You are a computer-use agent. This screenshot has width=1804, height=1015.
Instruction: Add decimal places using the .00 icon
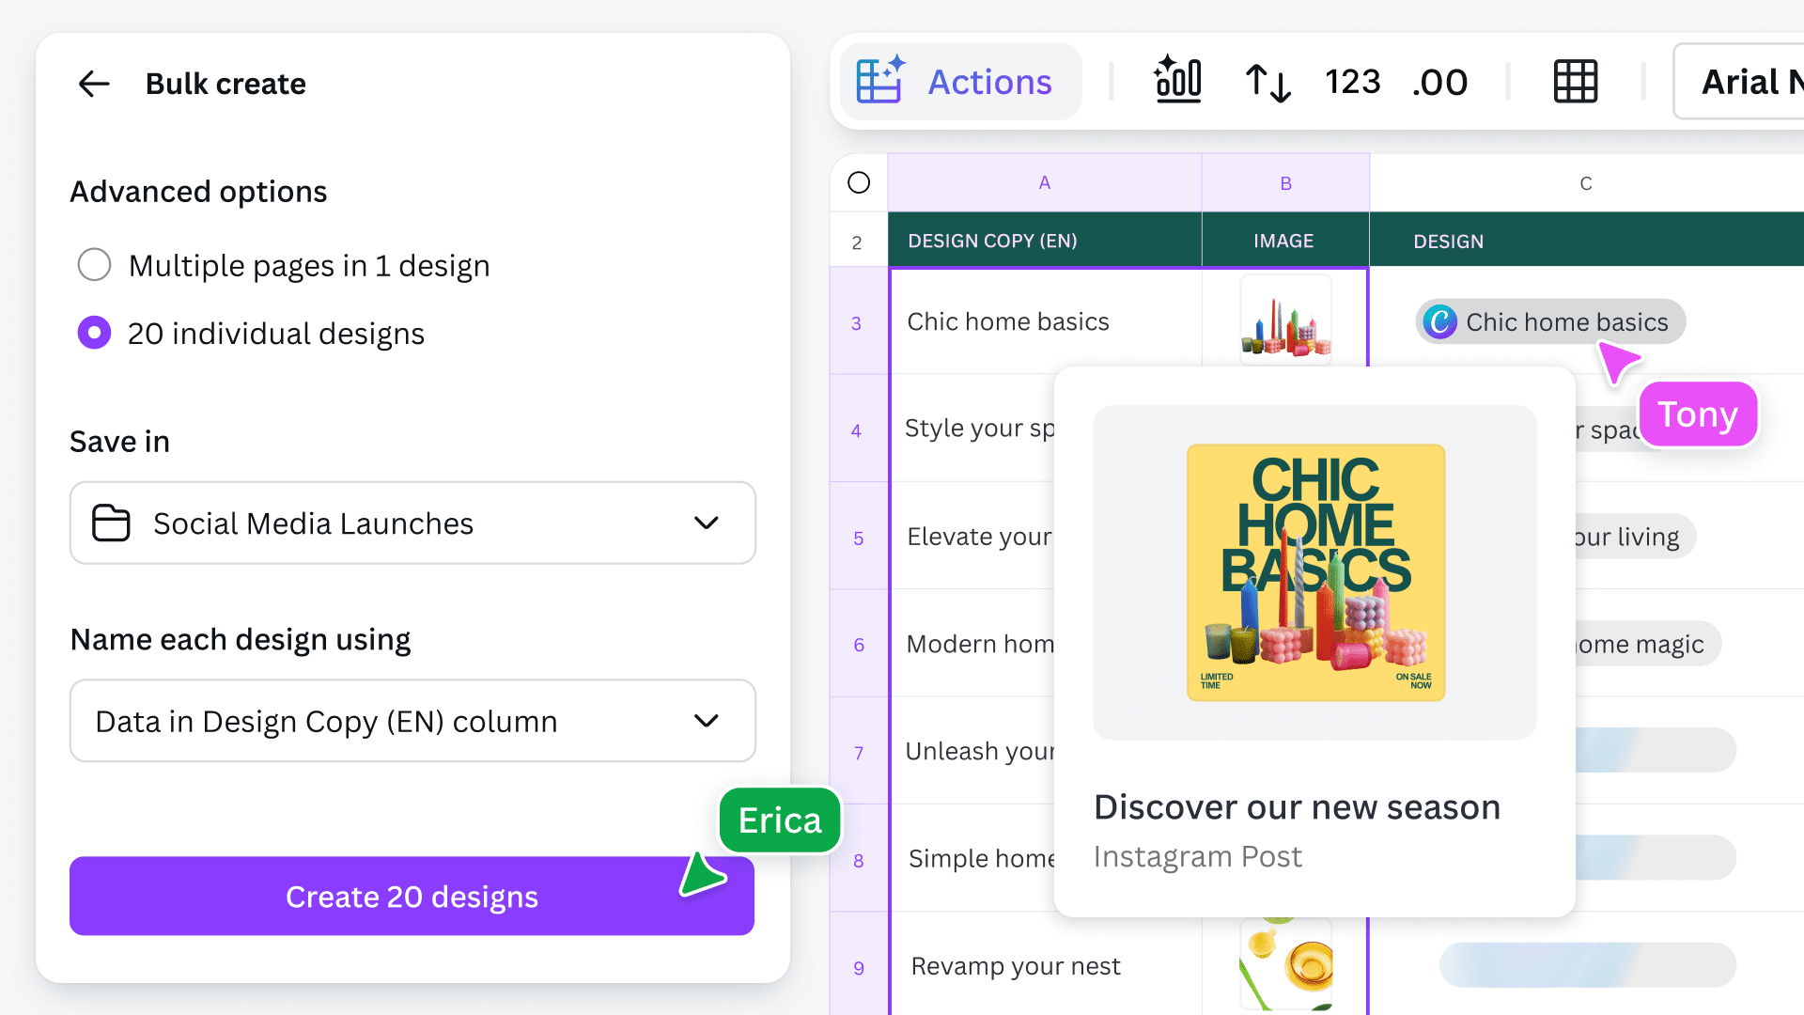(x=1439, y=83)
